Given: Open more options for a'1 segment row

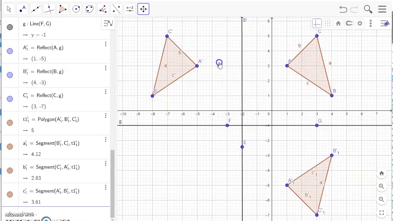Looking at the screenshot, I should pos(106,140).
